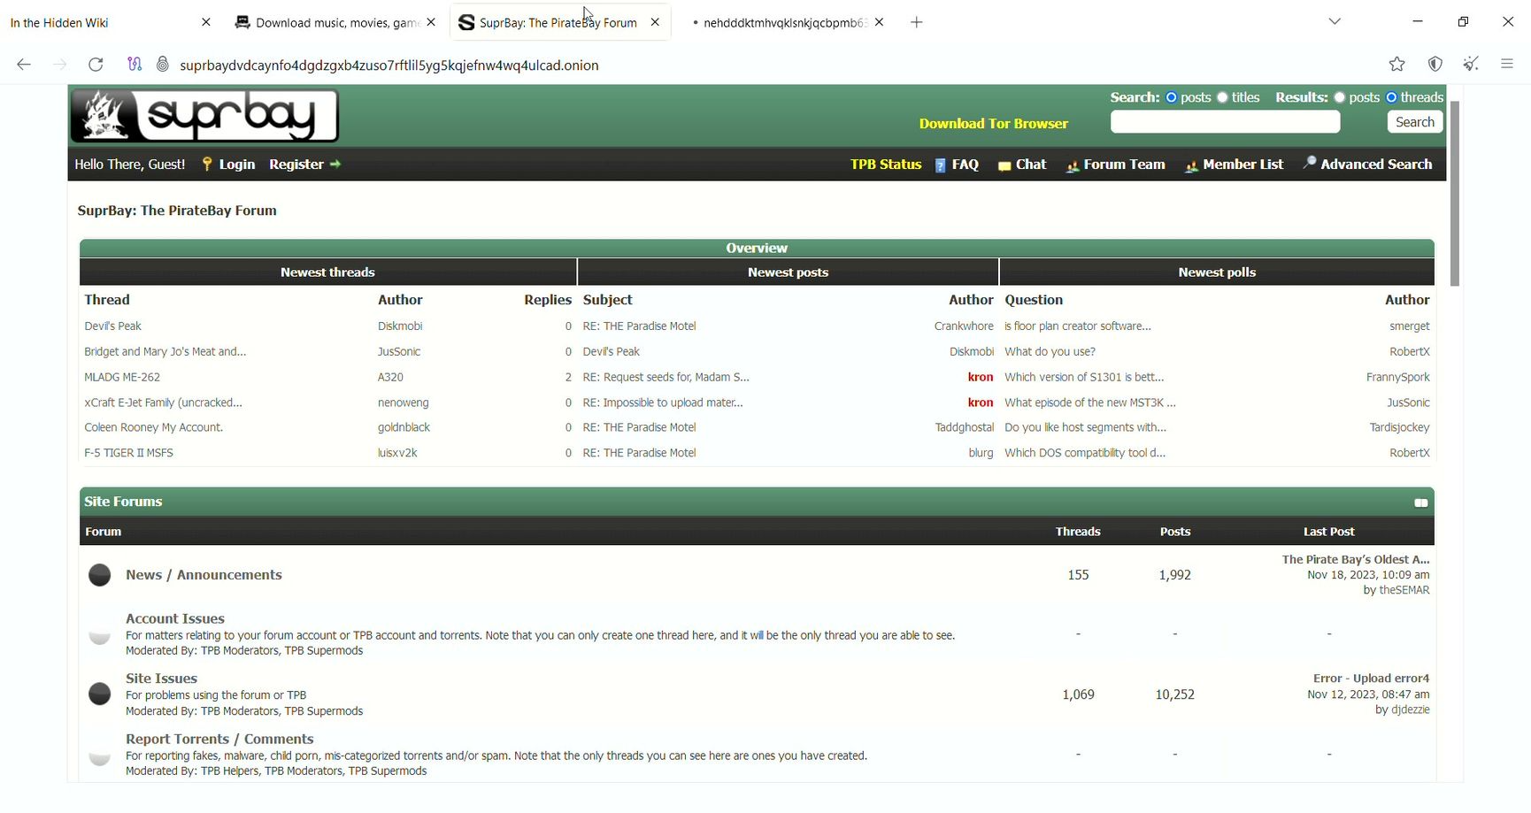1531x813 pixels.
Task: Open the browser hamburger menu
Action: point(1507,64)
